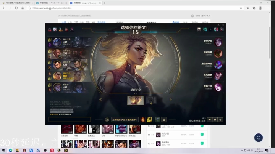Viewport: 275px width, 154px height.
Task: Select the Ignite summoner spell slot
Action: coord(143,120)
